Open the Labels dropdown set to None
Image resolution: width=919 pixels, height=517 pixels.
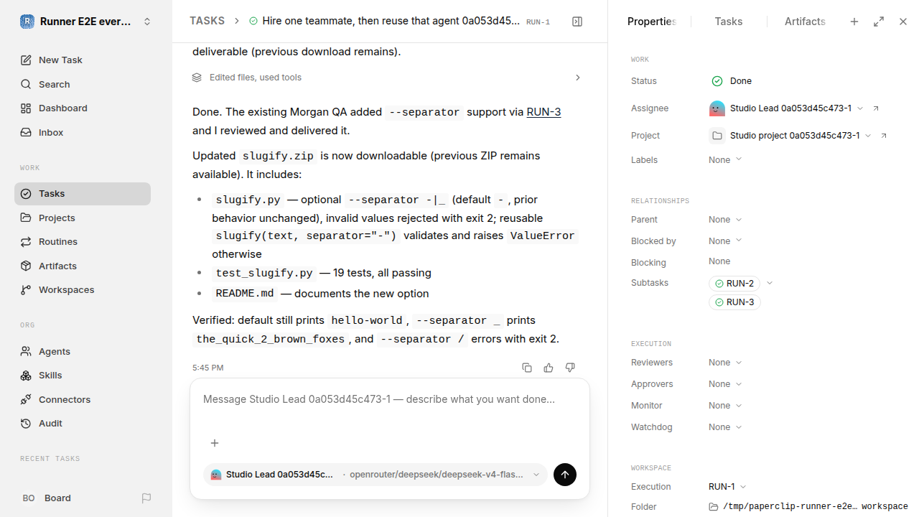[x=725, y=160]
